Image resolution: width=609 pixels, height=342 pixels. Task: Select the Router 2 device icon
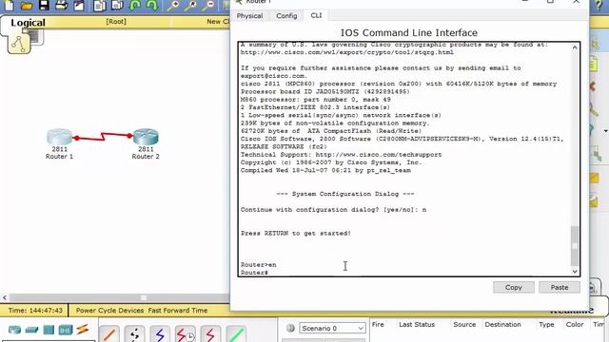tap(146, 137)
